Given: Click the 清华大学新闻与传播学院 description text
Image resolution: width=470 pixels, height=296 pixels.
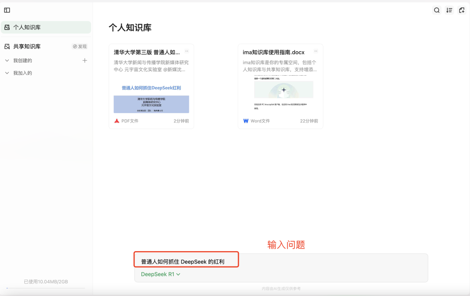Looking at the screenshot, I should (151, 66).
